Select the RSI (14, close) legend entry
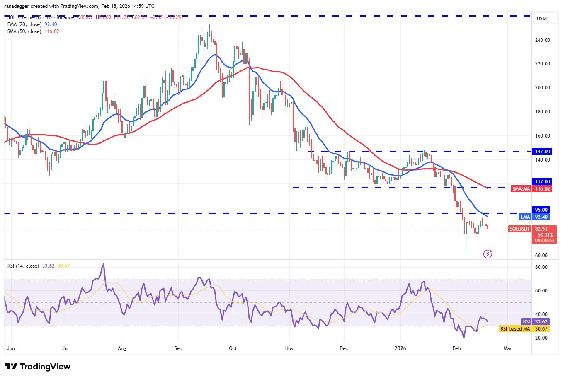Viewport: 563px width, 379px height. (x=23, y=266)
